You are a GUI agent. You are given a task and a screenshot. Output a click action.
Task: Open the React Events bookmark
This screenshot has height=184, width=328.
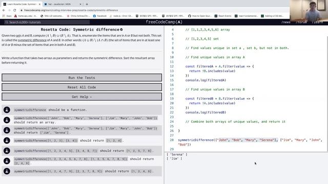(x=223, y=16)
